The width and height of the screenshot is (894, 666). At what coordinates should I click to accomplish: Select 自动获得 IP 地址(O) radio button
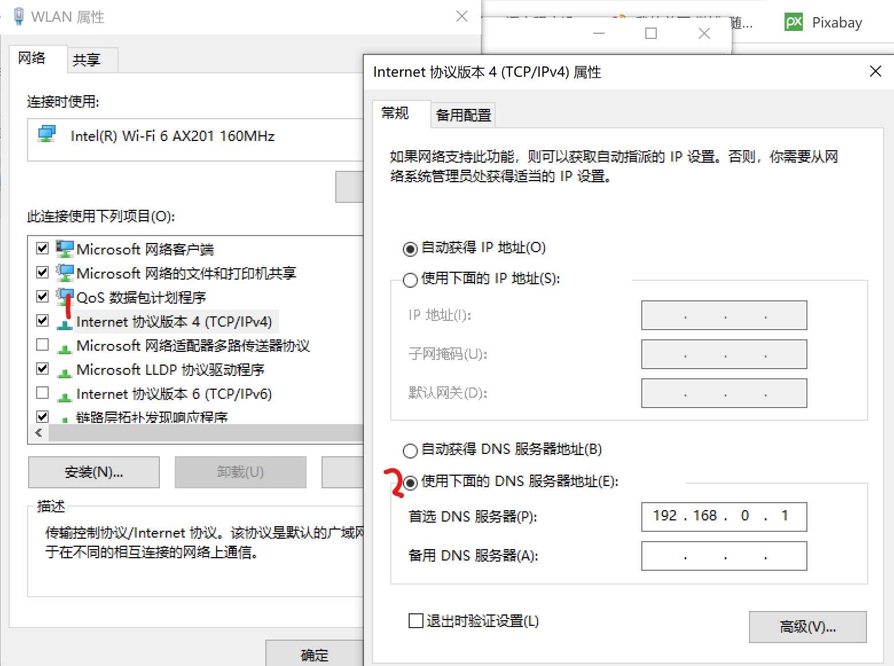410,249
